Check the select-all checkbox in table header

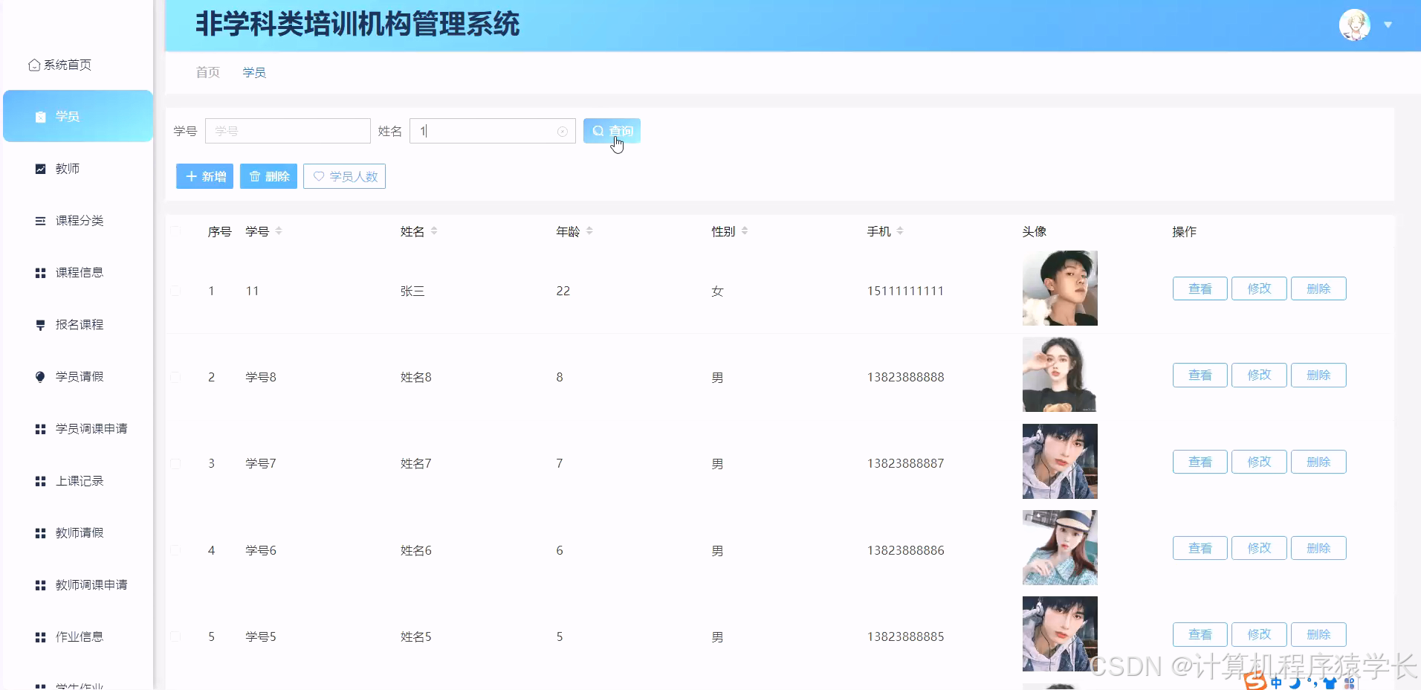point(175,231)
